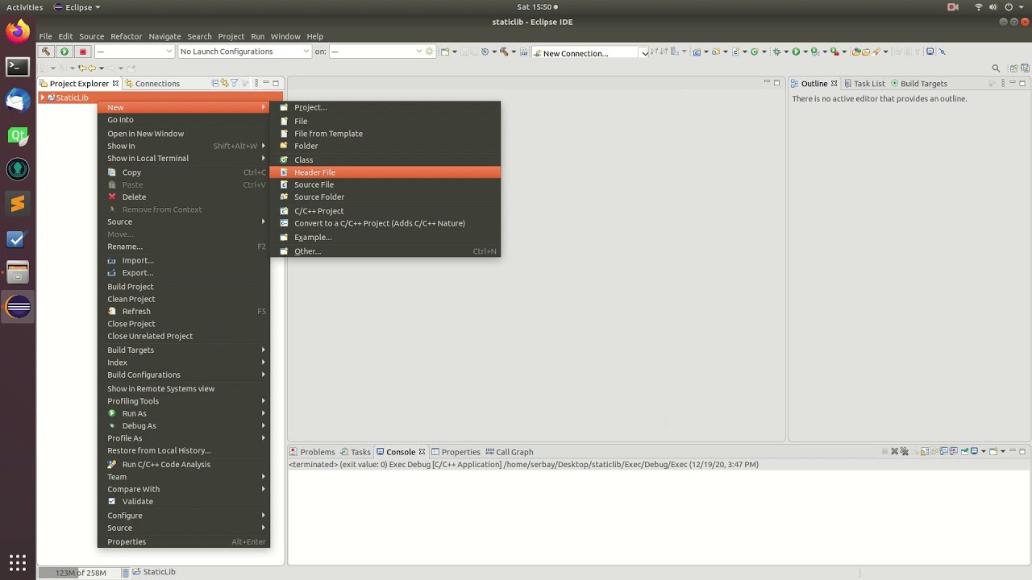Click the Build hammer button in launch bar

pyautogui.click(x=46, y=52)
